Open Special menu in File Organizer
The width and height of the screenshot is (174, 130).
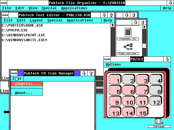(x=49, y=8)
